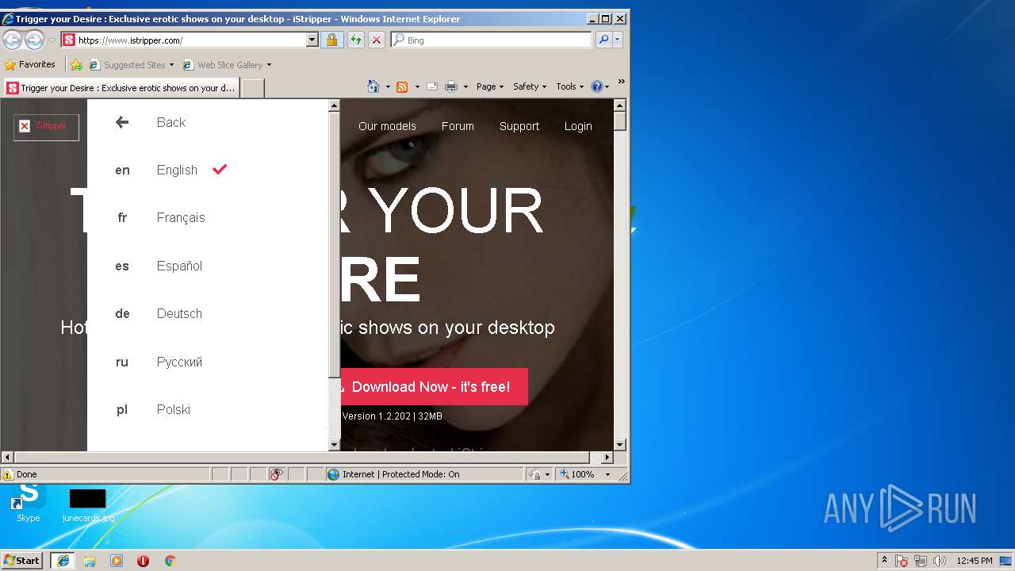Image resolution: width=1015 pixels, height=571 pixels.
Task: Open Windows Explorer folder in taskbar
Action: 90,561
